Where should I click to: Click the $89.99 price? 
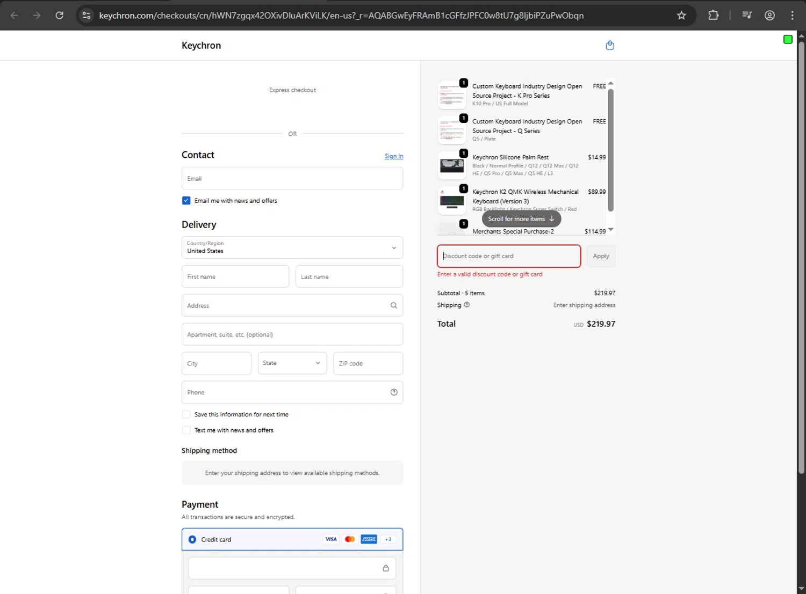596,192
